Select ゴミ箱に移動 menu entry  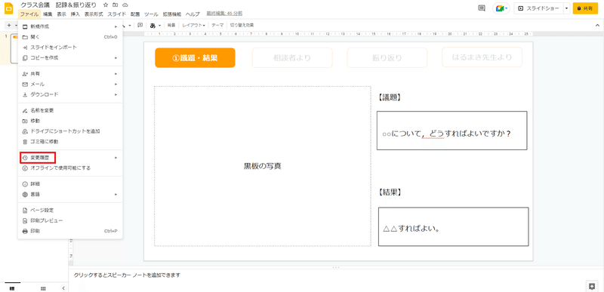pos(70,142)
